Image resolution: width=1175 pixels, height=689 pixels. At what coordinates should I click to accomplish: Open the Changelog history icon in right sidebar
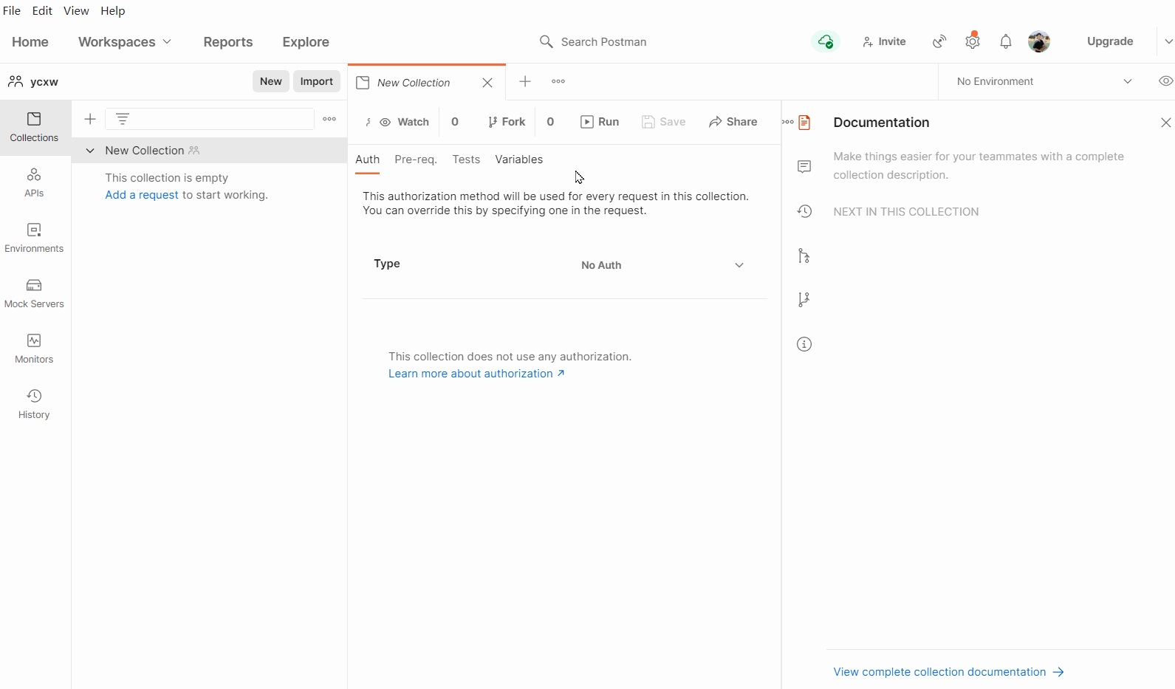coord(804,211)
